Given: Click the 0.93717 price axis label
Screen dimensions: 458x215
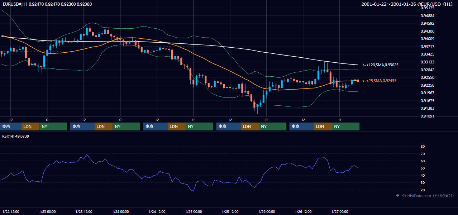Looking at the screenshot, I should pos(427,47).
